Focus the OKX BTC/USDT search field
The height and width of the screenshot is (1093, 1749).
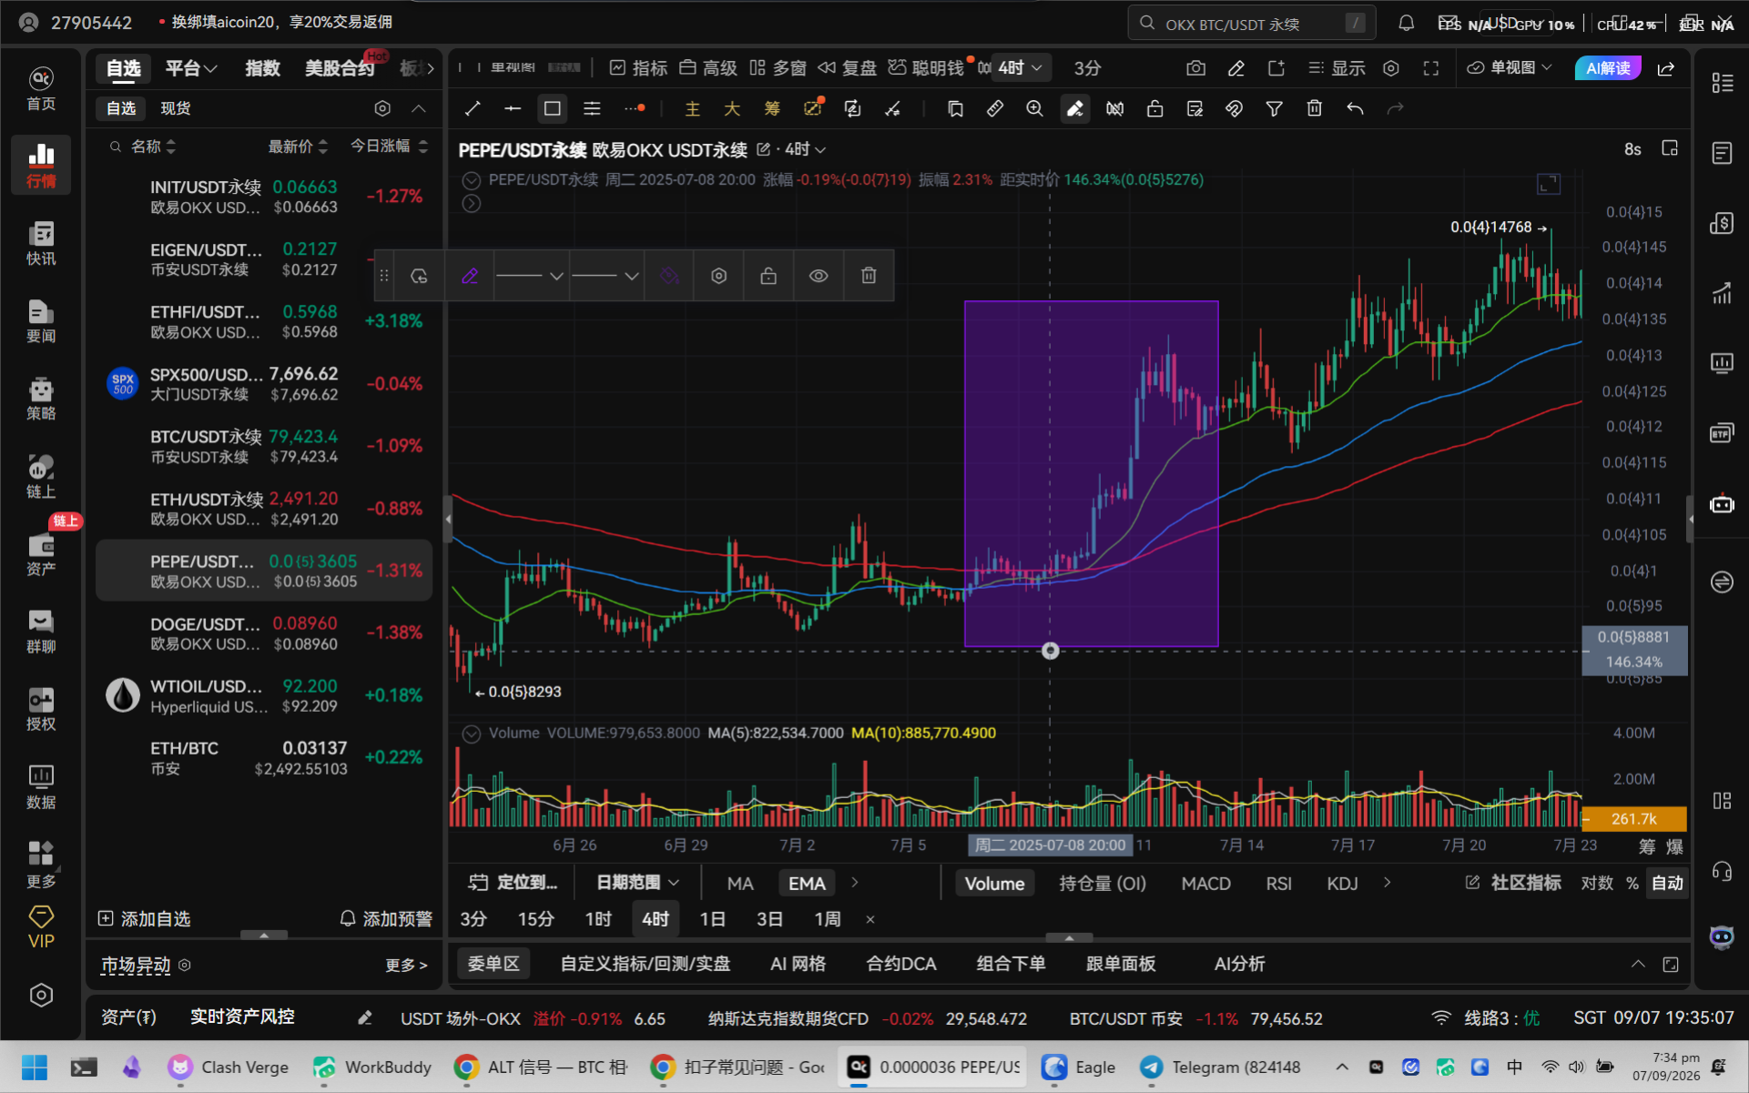pyautogui.click(x=1251, y=24)
